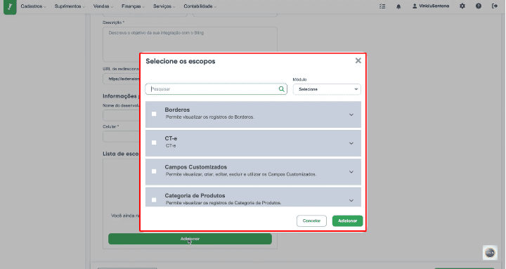Click the URL de redirecionamento field

pos(122,79)
